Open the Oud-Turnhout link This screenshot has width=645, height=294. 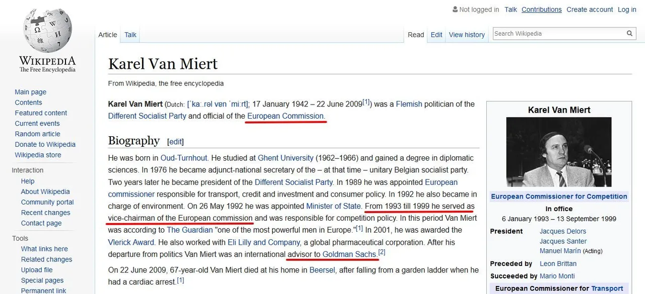tap(183, 158)
